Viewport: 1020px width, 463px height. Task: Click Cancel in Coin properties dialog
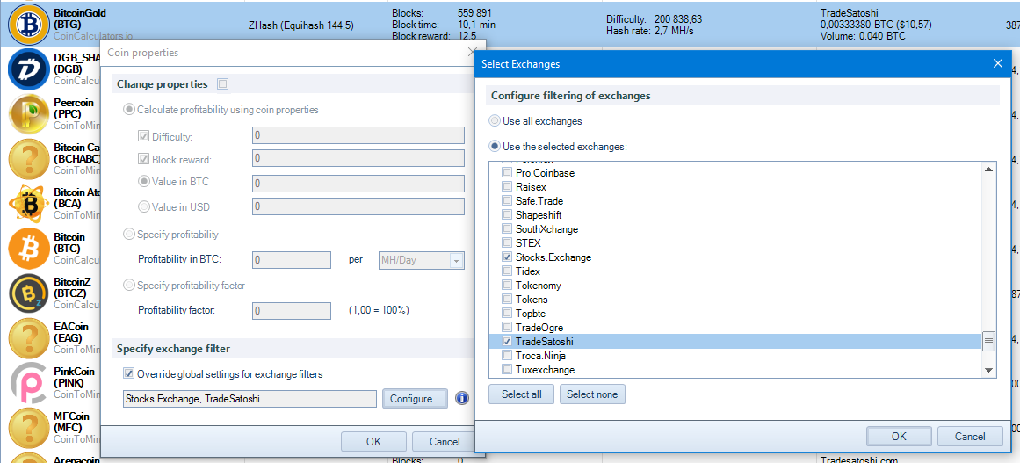445,442
